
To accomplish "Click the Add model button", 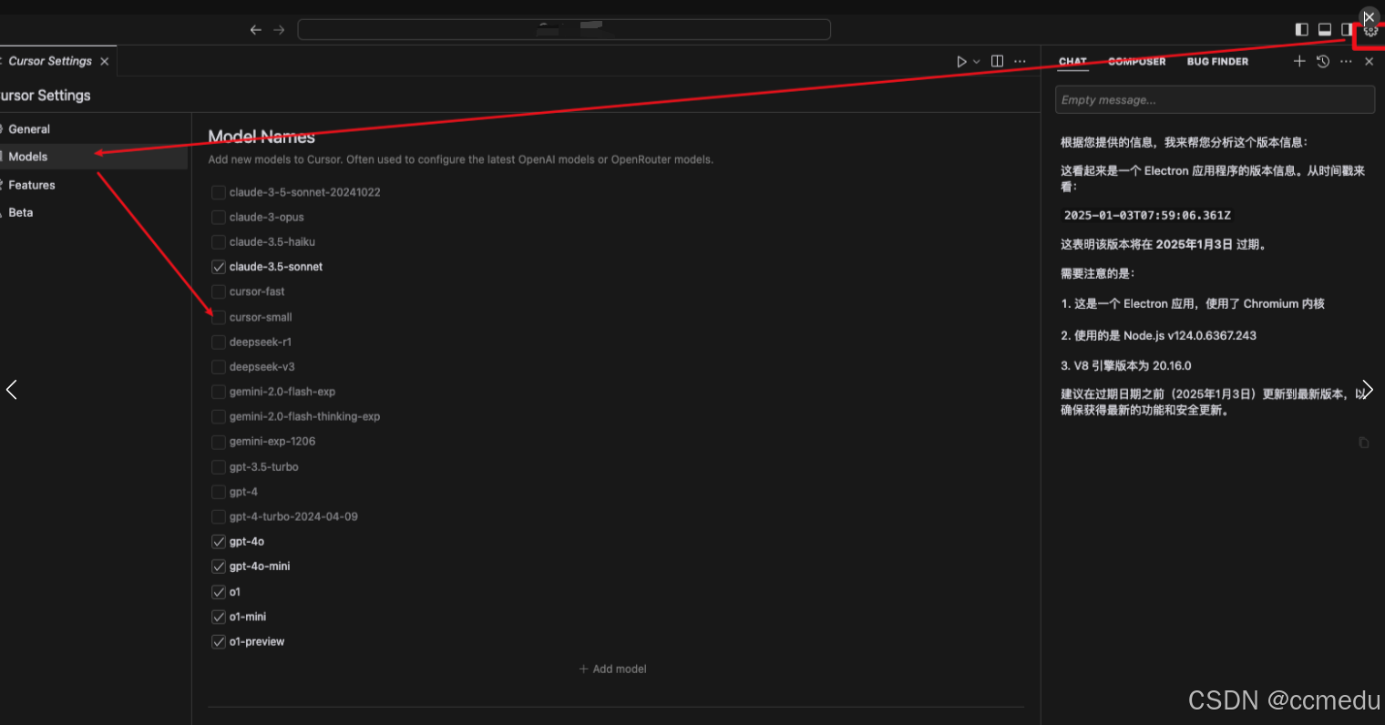I will click(x=613, y=669).
